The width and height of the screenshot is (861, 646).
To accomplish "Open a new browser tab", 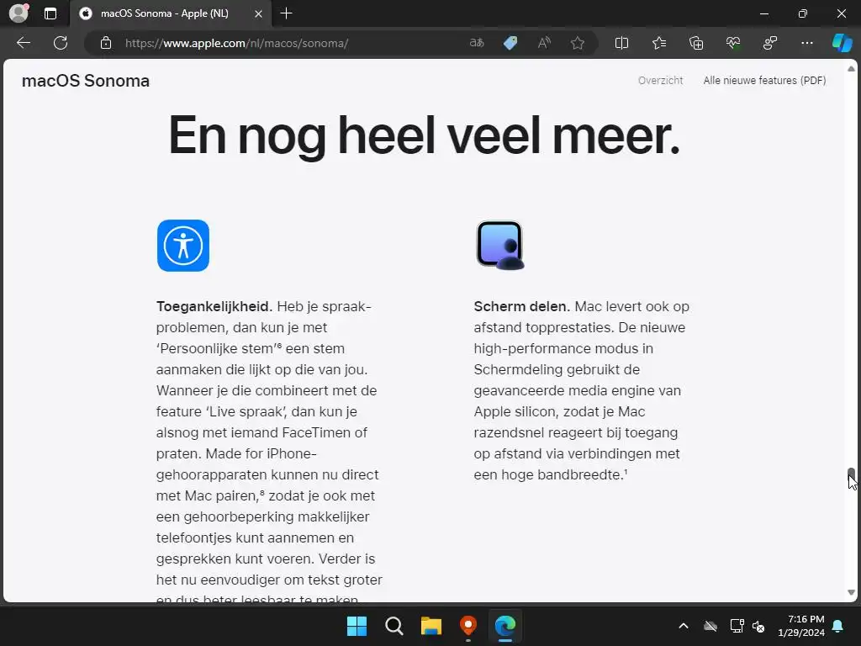I will (x=286, y=13).
